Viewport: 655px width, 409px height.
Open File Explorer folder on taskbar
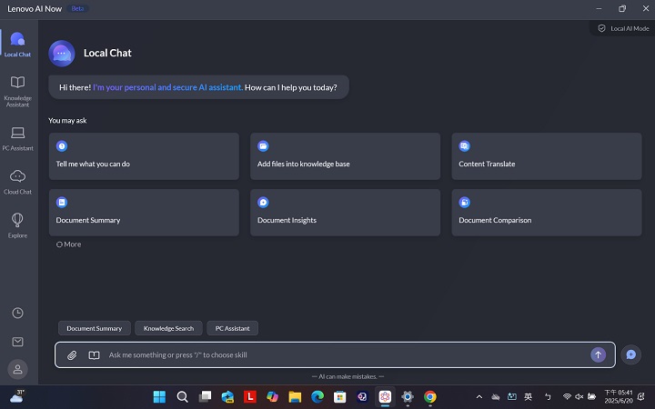[x=295, y=396]
